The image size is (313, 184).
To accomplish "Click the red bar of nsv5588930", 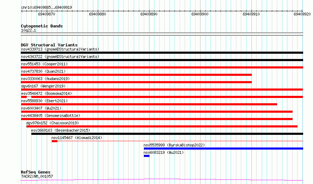I will tap(149, 104).
